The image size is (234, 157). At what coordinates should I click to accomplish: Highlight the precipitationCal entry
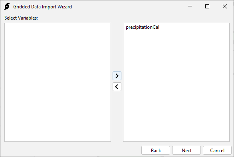coord(143,27)
